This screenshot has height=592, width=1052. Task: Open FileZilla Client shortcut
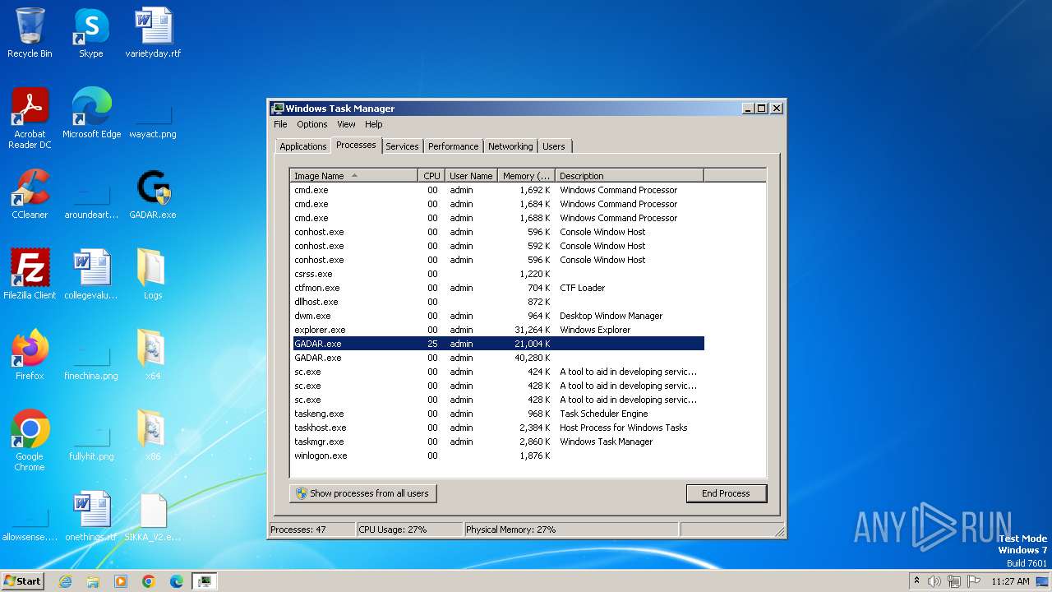(30, 275)
